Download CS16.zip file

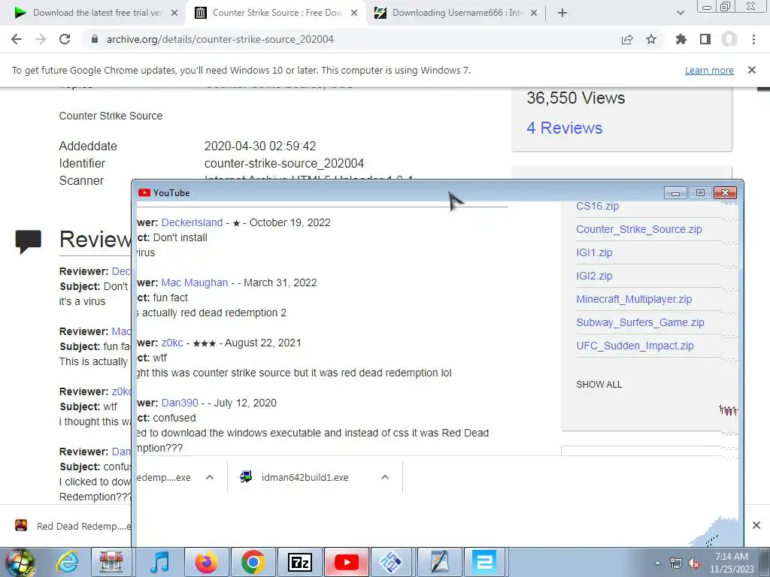(597, 206)
